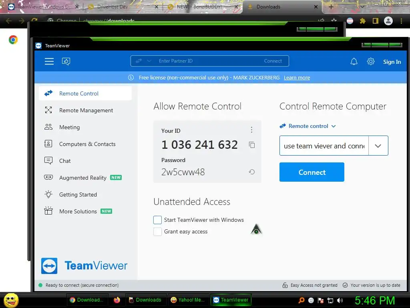Open the TeamViewer hamburger menu
This screenshot has width=410, height=308.
[x=49, y=61]
